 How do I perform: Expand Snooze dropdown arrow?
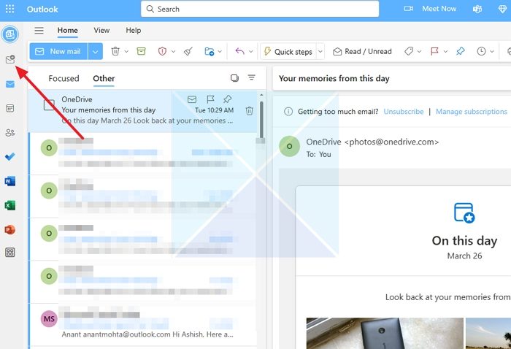[x=492, y=52]
